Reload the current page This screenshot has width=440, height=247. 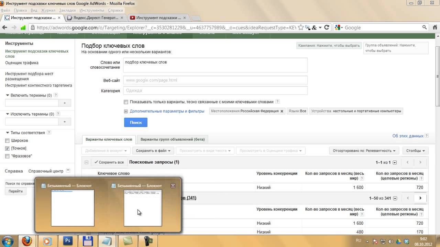tap(327, 27)
